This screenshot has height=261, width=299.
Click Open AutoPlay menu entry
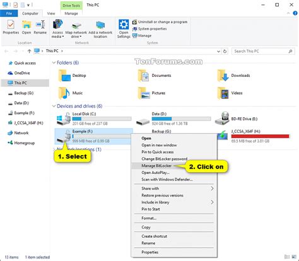174,173
